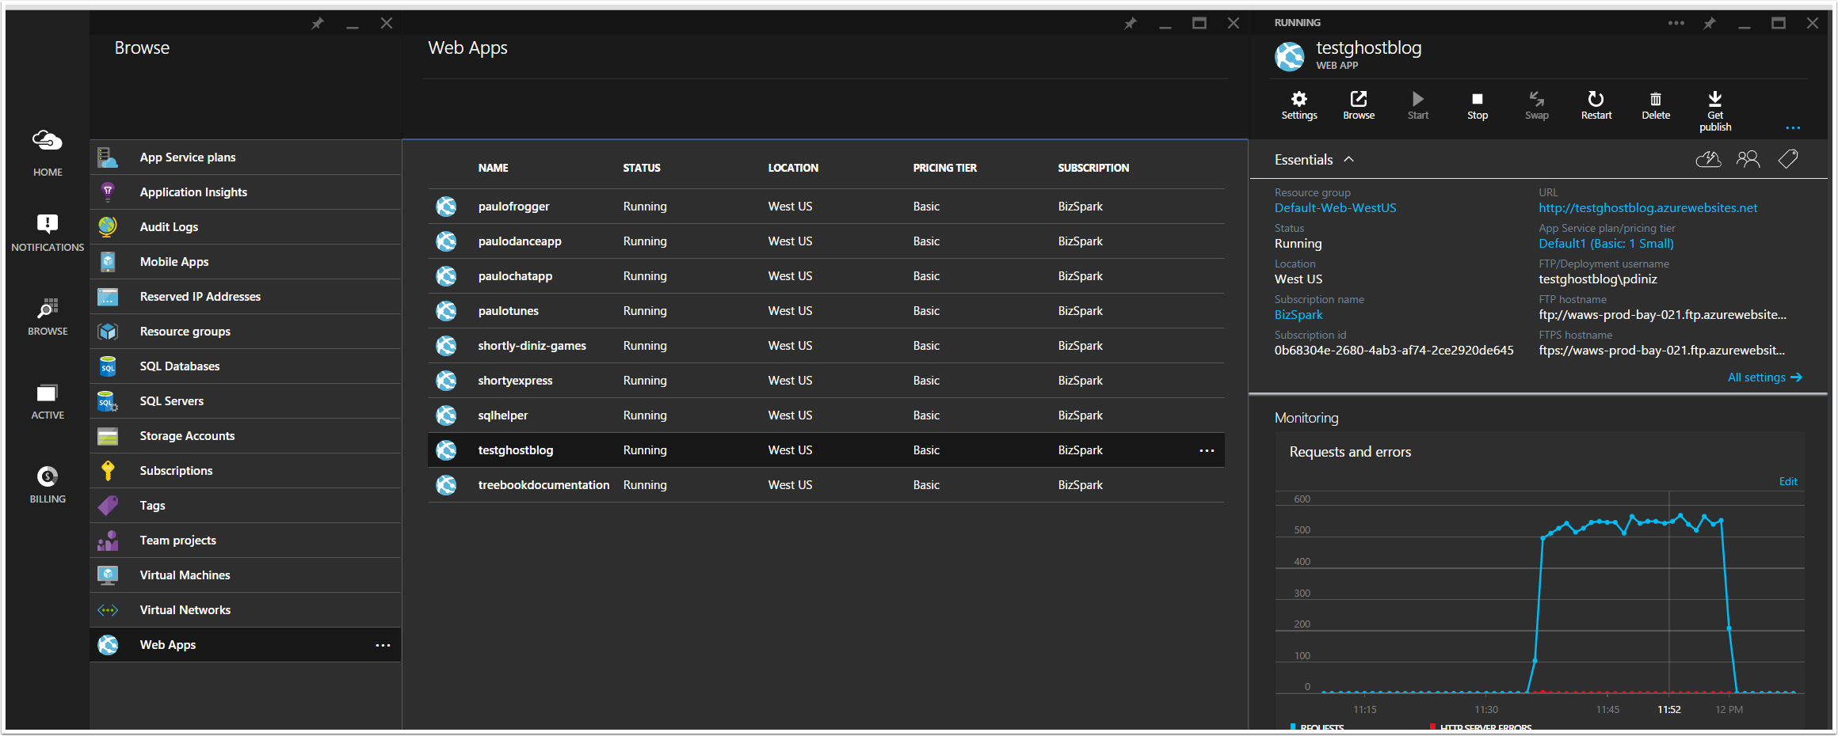
Task: Open the ellipsis menu on the testghostblog row
Action: pos(1207,450)
